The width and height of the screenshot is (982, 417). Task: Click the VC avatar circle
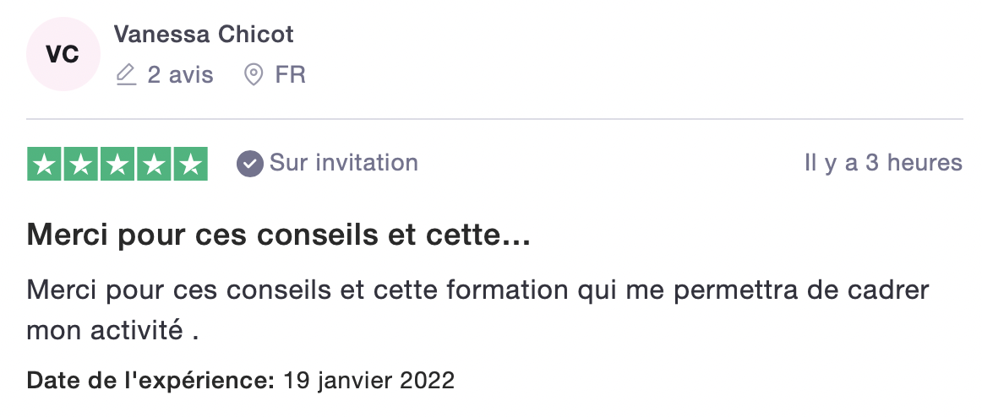[63, 54]
